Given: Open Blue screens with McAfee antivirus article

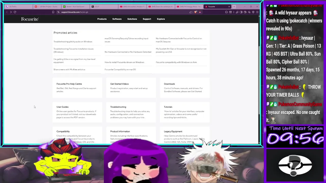Looking at the screenshot, I should coord(69,69).
